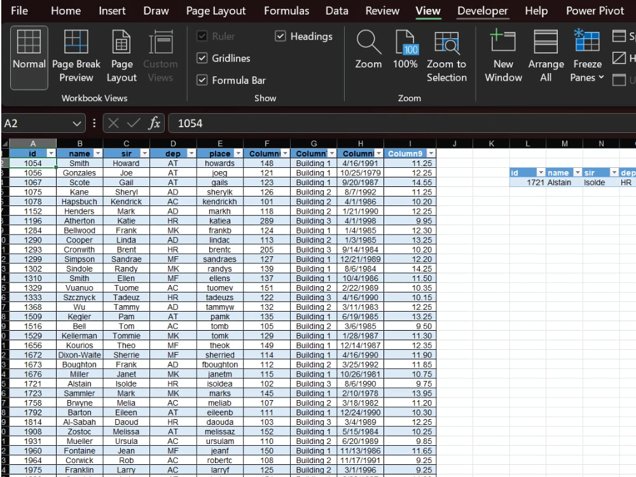Toggle the Headings checkbox
The width and height of the screenshot is (636, 477).
tap(280, 36)
